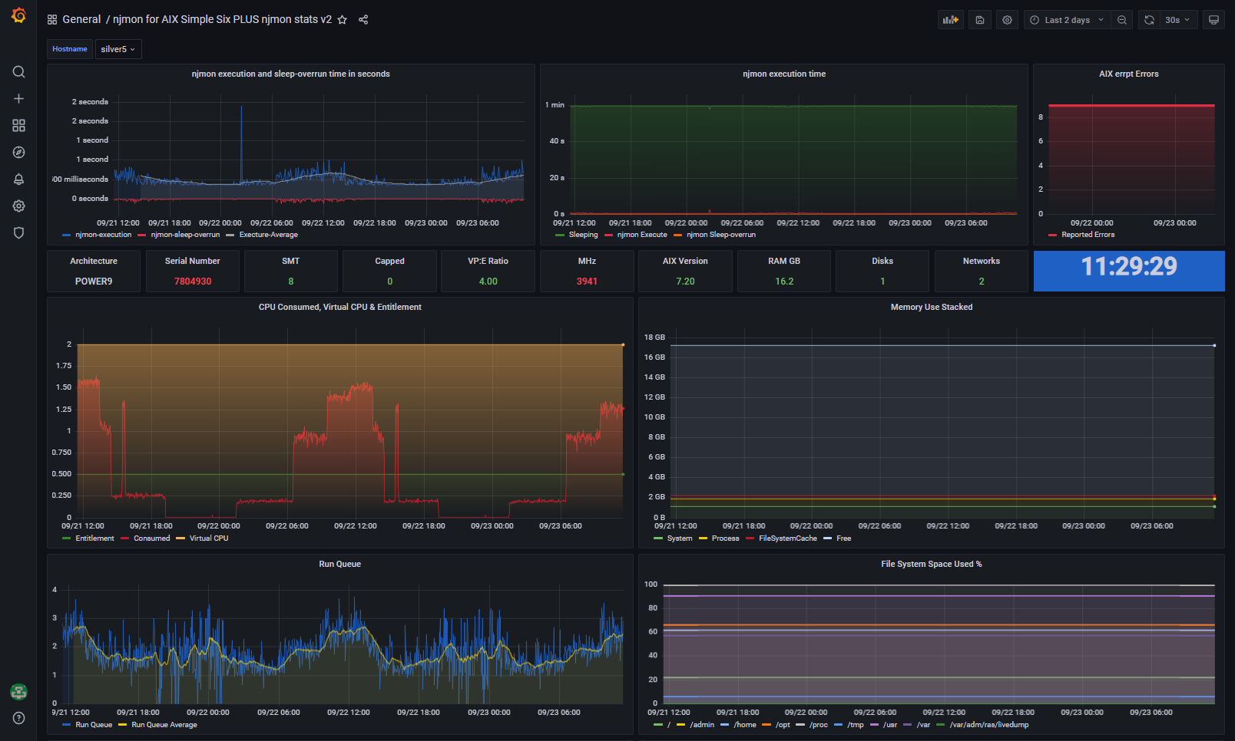Toggle the Consumed series in CPU legend

[x=151, y=538]
